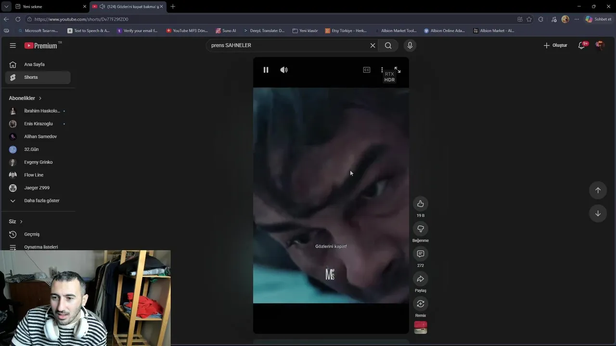This screenshot has height=346, width=616.
Task: Run the search with magnifier button
Action: [x=388, y=45]
